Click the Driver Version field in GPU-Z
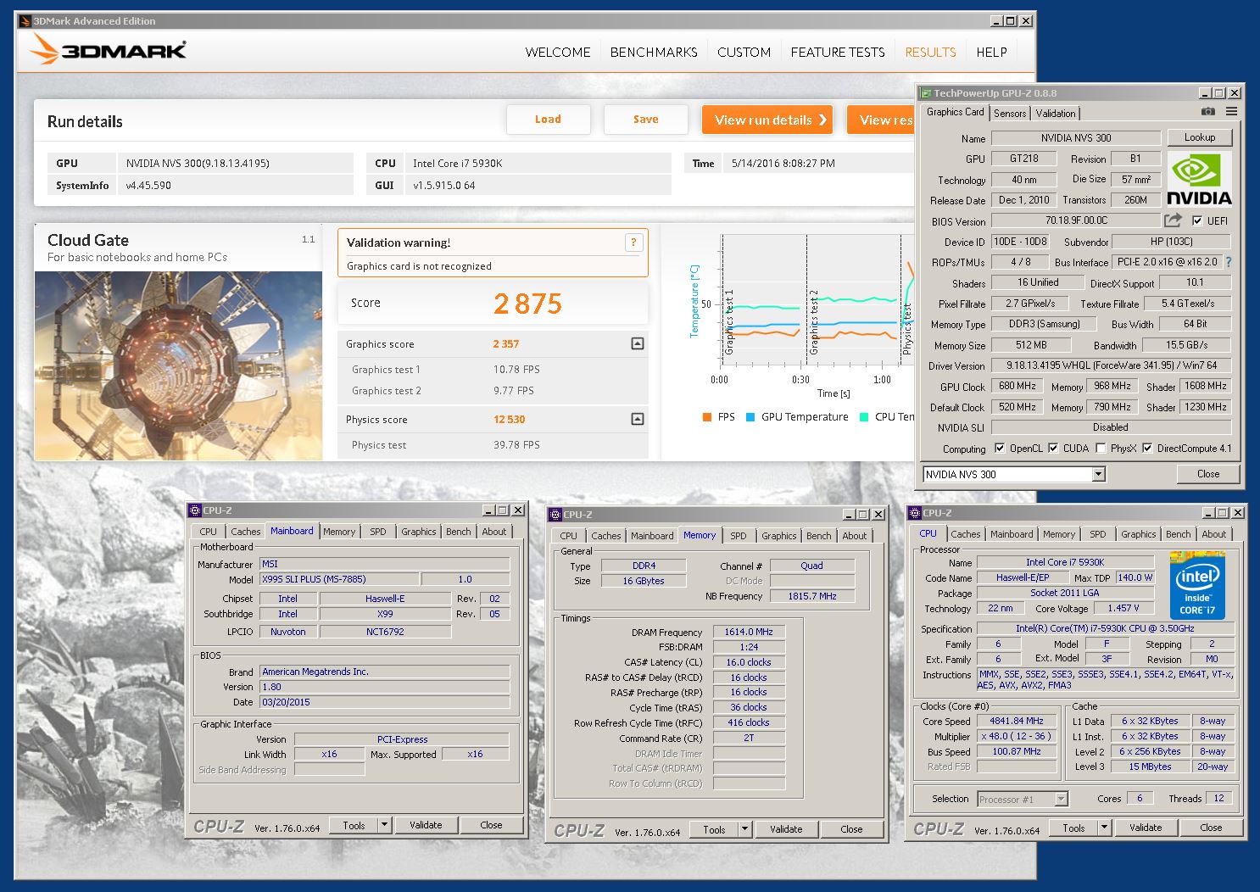Viewport: 1260px width, 892px height. 1112,365
